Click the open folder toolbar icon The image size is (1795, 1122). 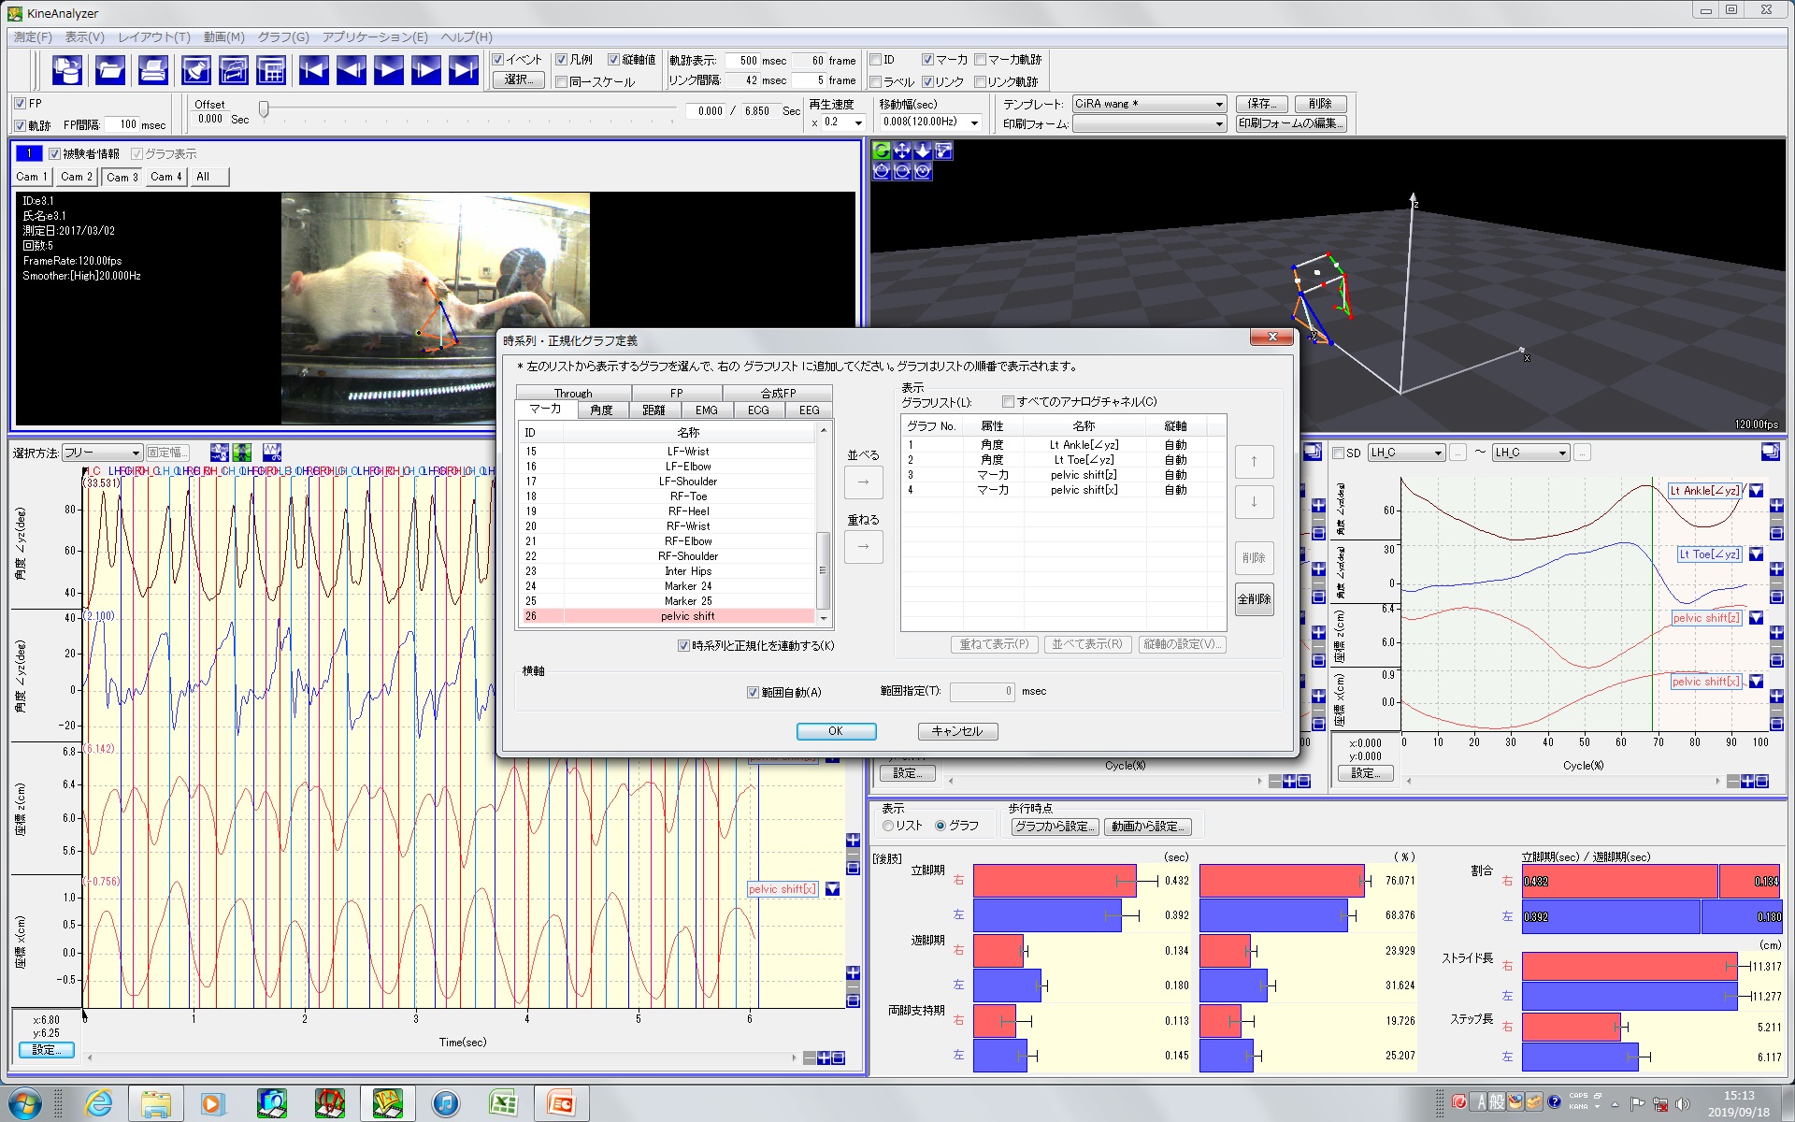pyautogui.click(x=110, y=70)
